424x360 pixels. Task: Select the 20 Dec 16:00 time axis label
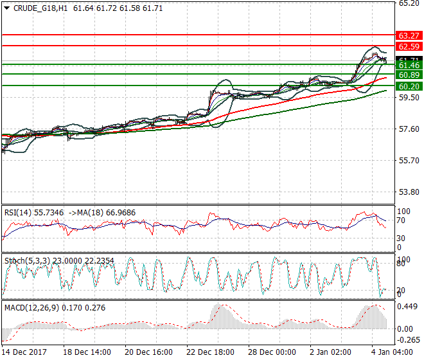coord(149,352)
